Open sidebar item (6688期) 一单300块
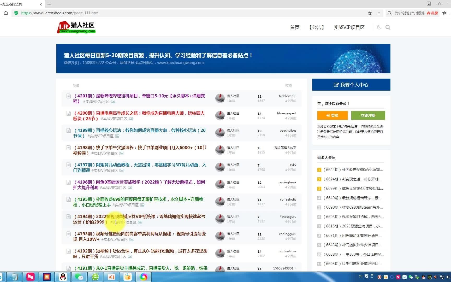 coord(354,254)
